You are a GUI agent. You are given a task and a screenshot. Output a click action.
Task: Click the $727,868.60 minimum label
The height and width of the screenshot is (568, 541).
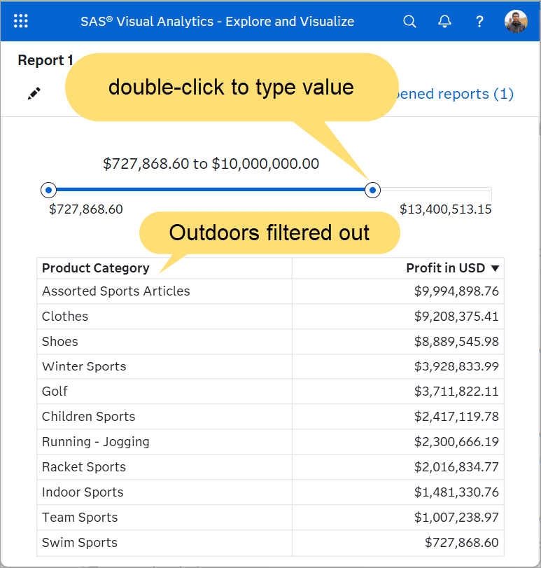click(86, 209)
